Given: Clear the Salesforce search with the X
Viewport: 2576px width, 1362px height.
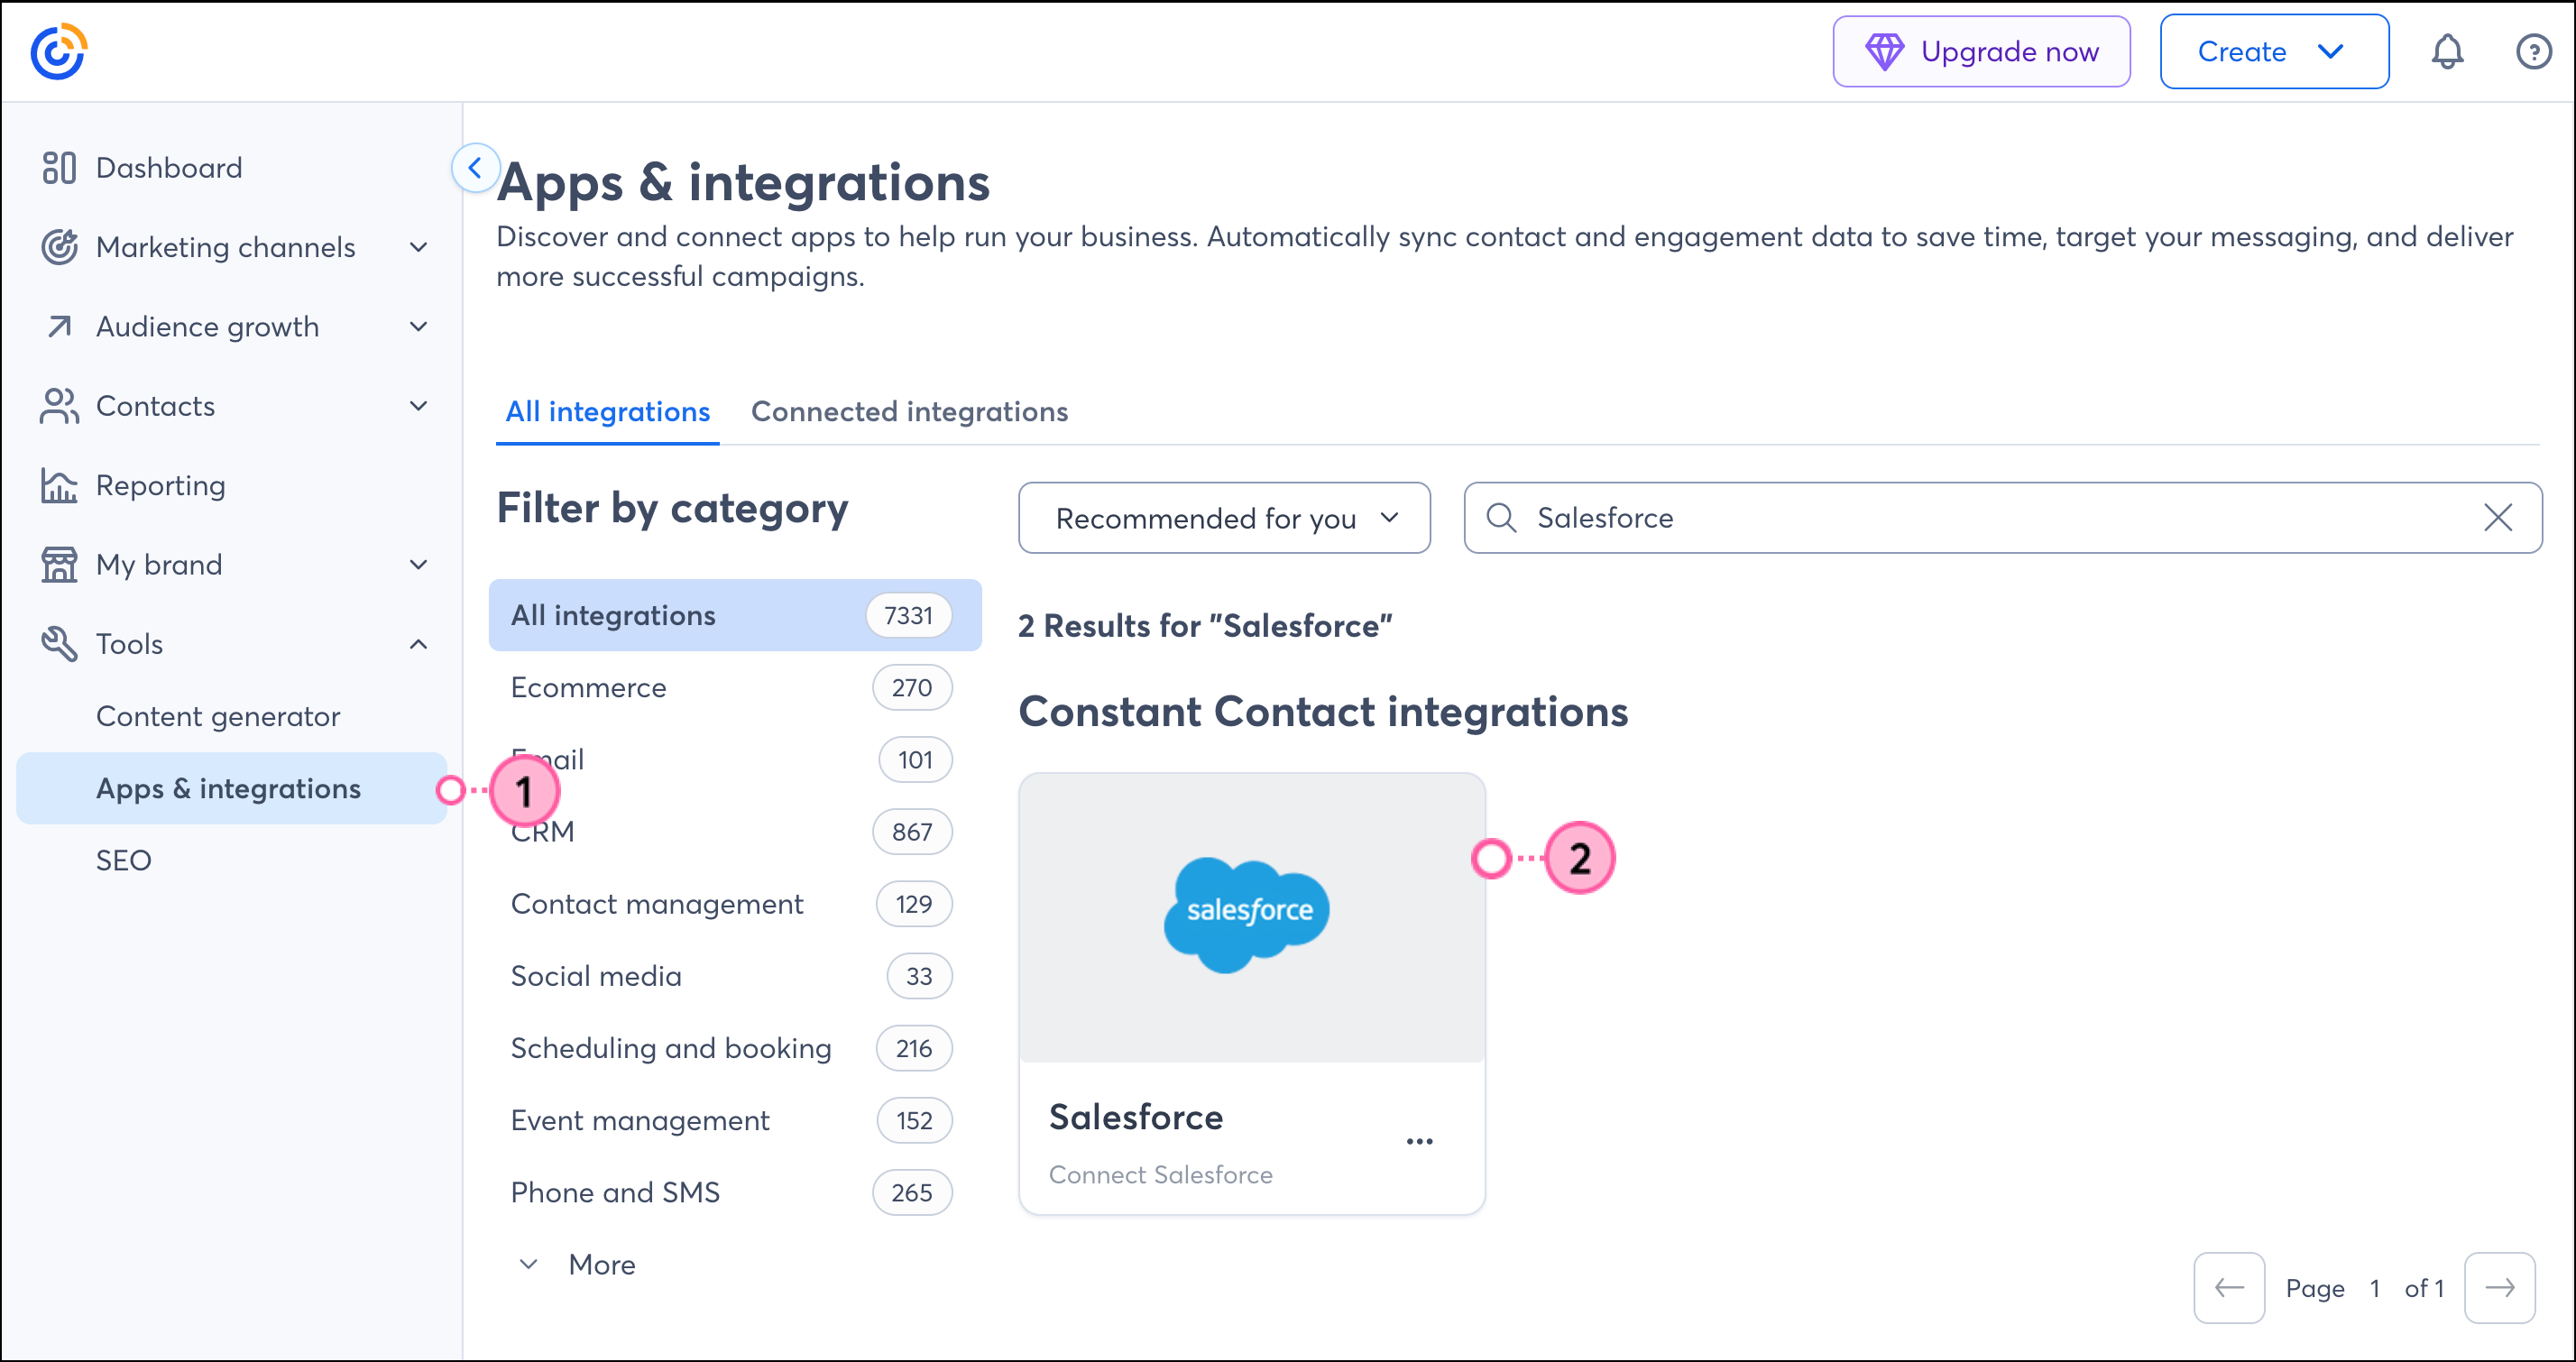Looking at the screenshot, I should pyautogui.click(x=2498, y=518).
